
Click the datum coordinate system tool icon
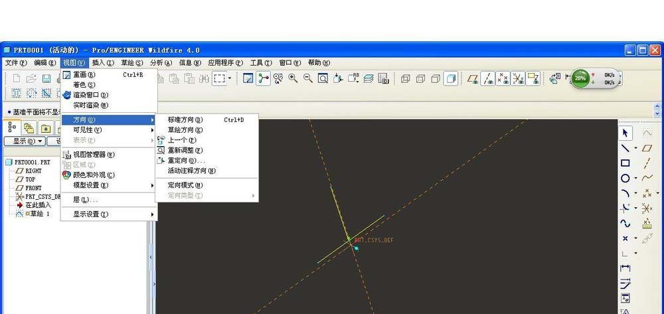pos(647,208)
